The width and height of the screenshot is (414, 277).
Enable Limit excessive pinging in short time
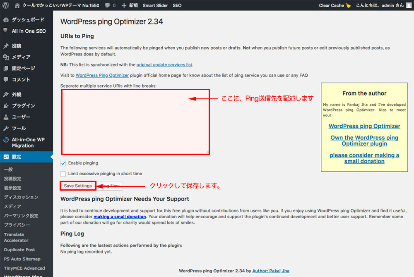click(63, 174)
